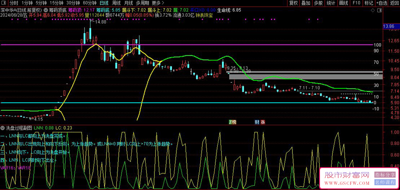Click the 生命线: 6.85 value label

pos(229,10)
